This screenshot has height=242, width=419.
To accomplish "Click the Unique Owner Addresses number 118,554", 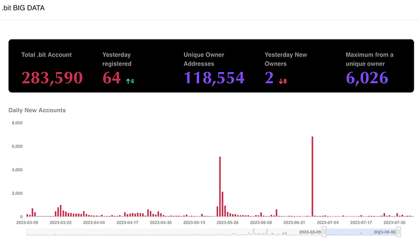I will [x=214, y=78].
